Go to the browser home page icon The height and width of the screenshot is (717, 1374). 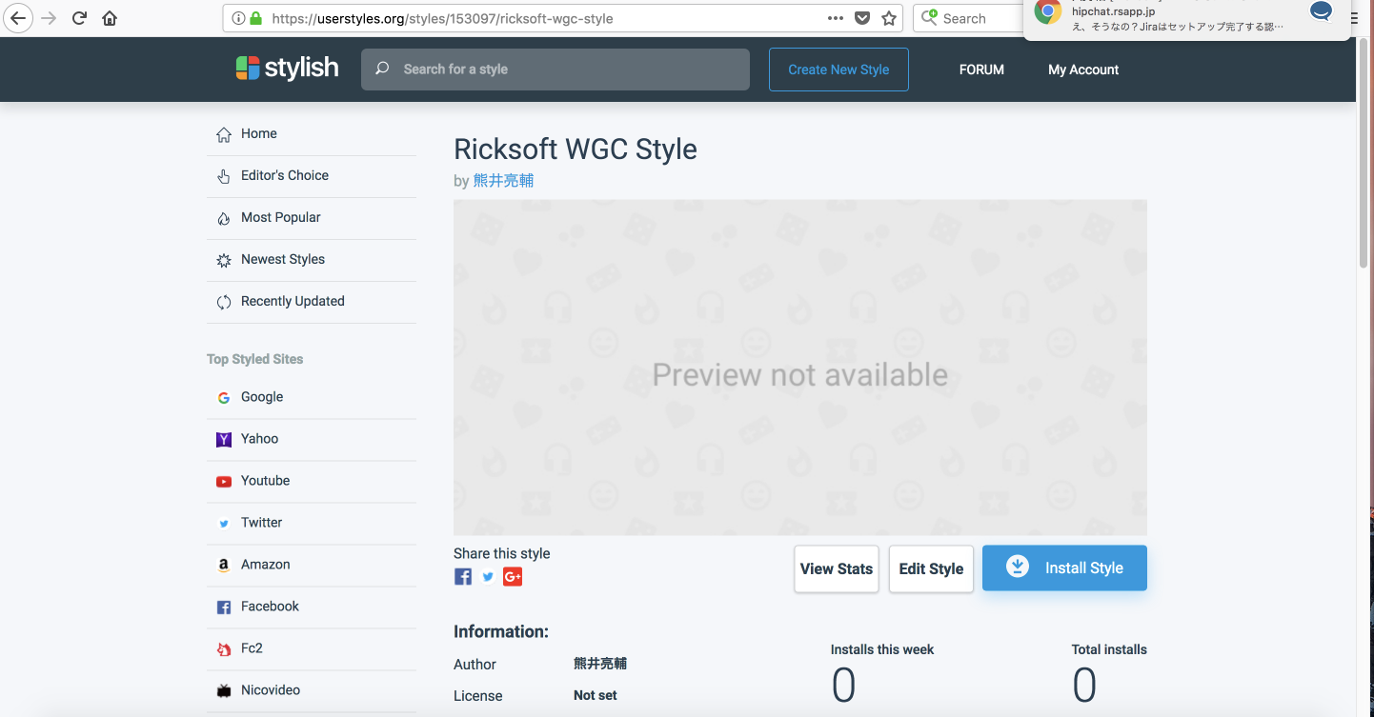coord(110,18)
